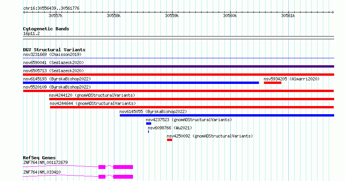Open the nsv6098766 (Wu2021) label
The height and width of the screenshot is (181, 345).
[x=170, y=128]
